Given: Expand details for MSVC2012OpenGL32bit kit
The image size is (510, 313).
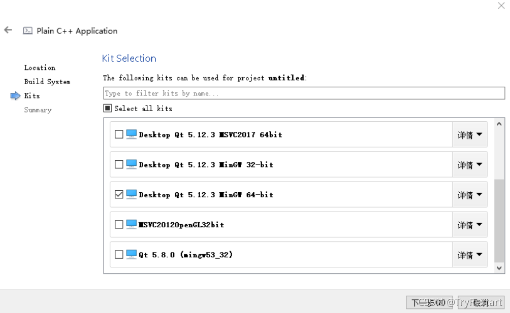Looking at the screenshot, I should (470, 225).
